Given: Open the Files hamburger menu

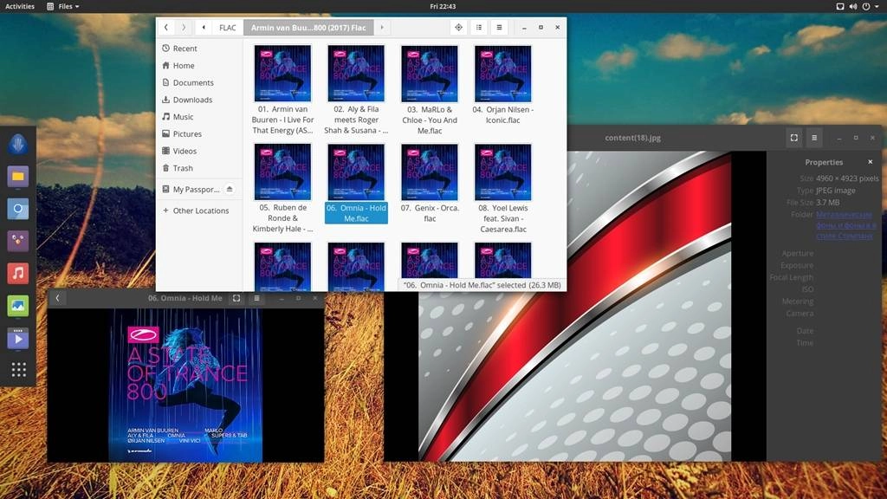Looking at the screenshot, I should pos(499,27).
